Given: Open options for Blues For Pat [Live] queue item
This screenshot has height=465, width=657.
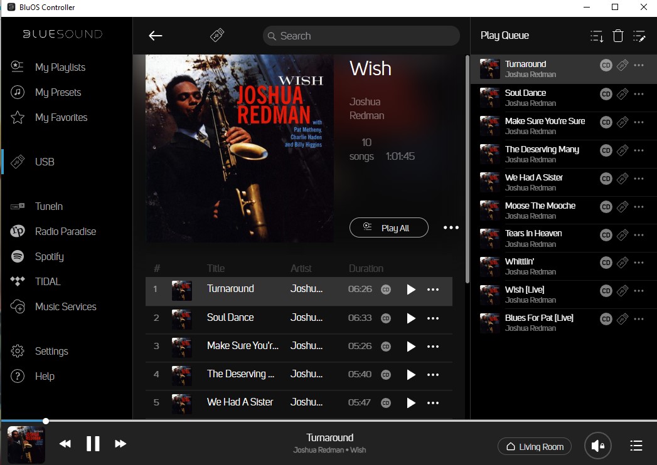Looking at the screenshot, I should point(639,319).
